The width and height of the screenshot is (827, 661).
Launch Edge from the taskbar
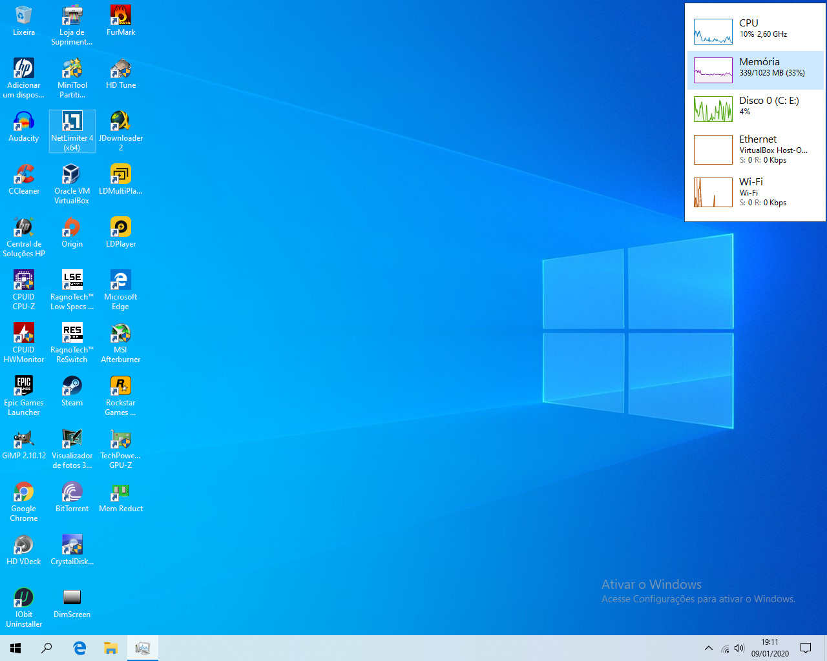coord(79,648)
